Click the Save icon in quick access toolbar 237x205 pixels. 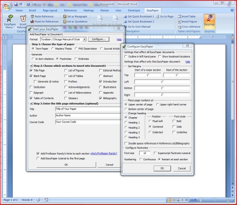point(16,4)
